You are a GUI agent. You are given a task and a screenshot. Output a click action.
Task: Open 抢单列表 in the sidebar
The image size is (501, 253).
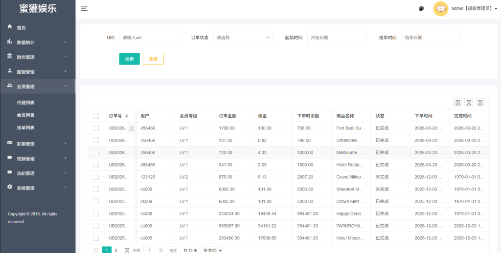tap(25, 127)
